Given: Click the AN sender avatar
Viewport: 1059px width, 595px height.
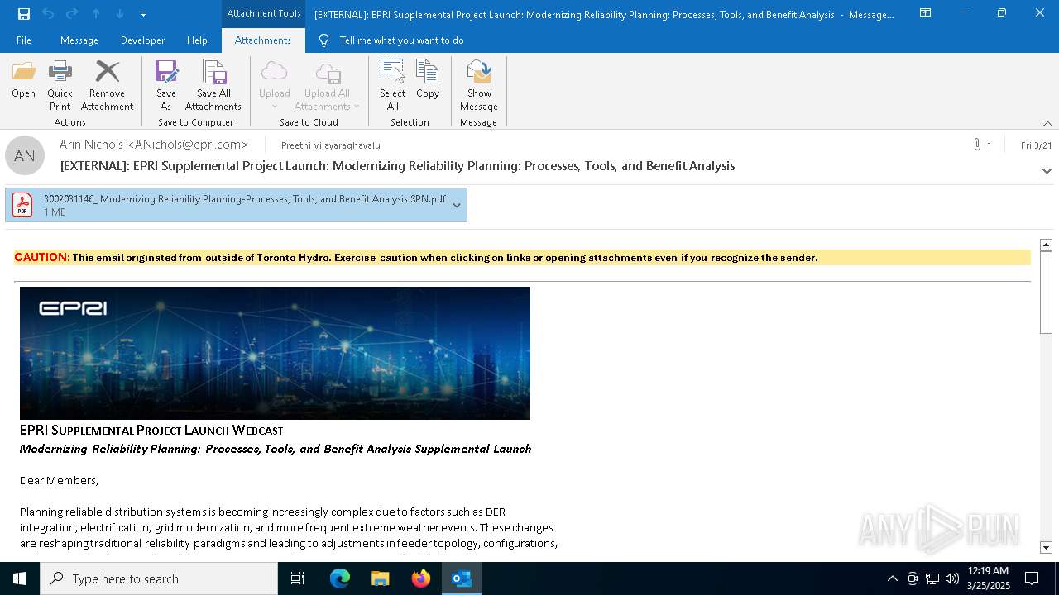Looking at the screenshot, I should [25, 155].
